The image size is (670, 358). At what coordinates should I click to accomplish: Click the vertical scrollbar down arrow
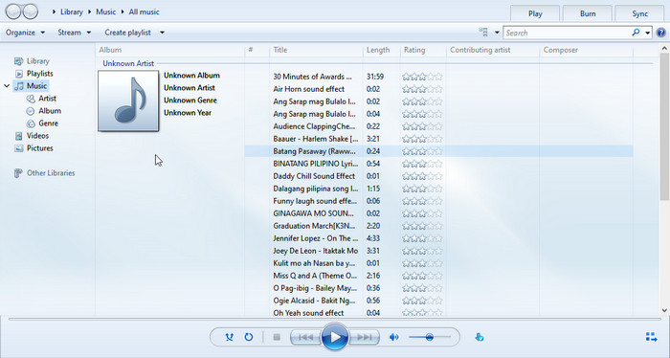[664, 310]
